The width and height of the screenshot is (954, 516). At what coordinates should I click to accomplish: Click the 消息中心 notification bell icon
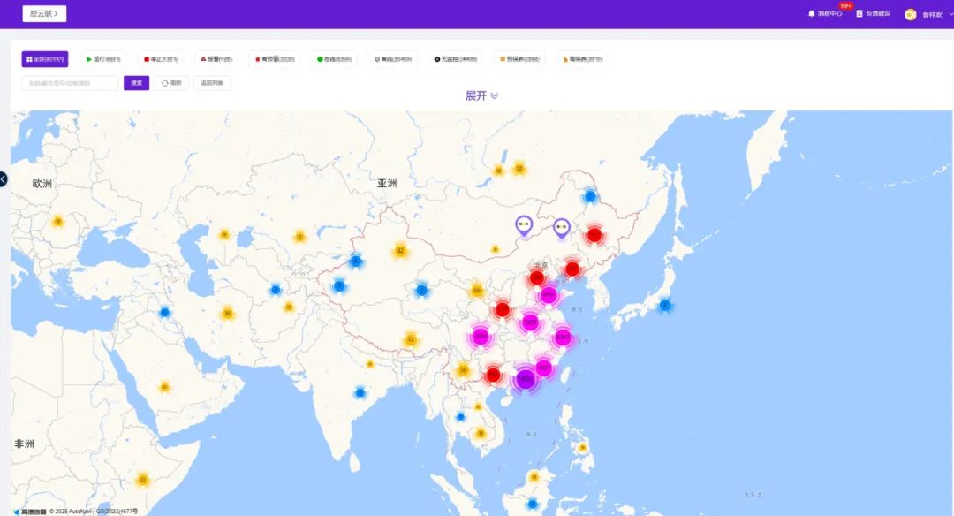pyautogui.click(x=812, y=13)
